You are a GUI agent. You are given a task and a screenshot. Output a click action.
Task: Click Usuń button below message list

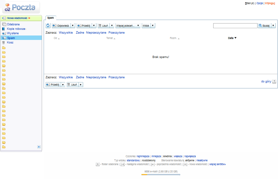coord(72,85)
